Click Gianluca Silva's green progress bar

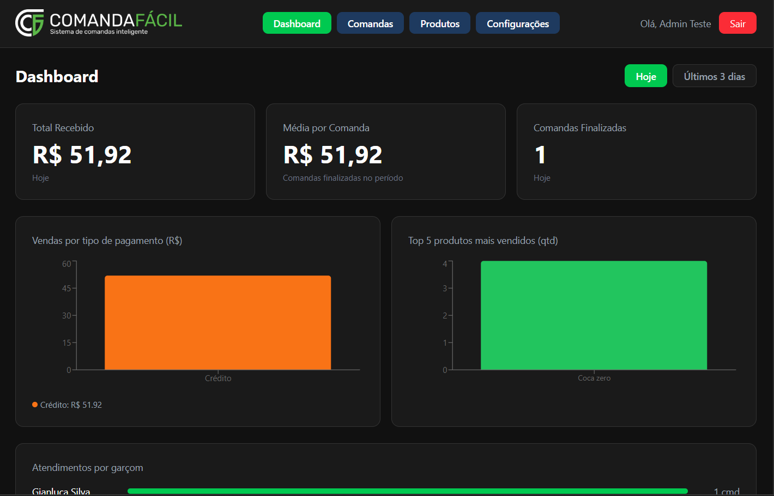[409, 491]
